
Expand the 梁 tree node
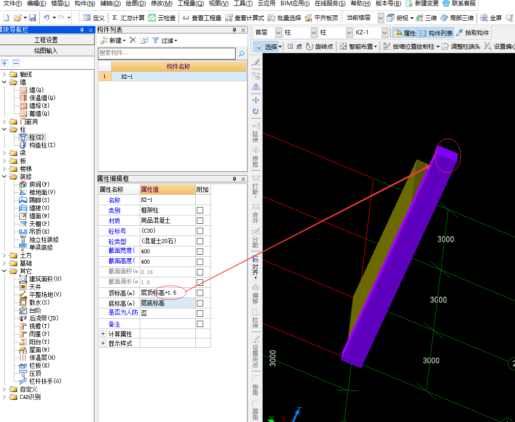(x=4, y=152)
